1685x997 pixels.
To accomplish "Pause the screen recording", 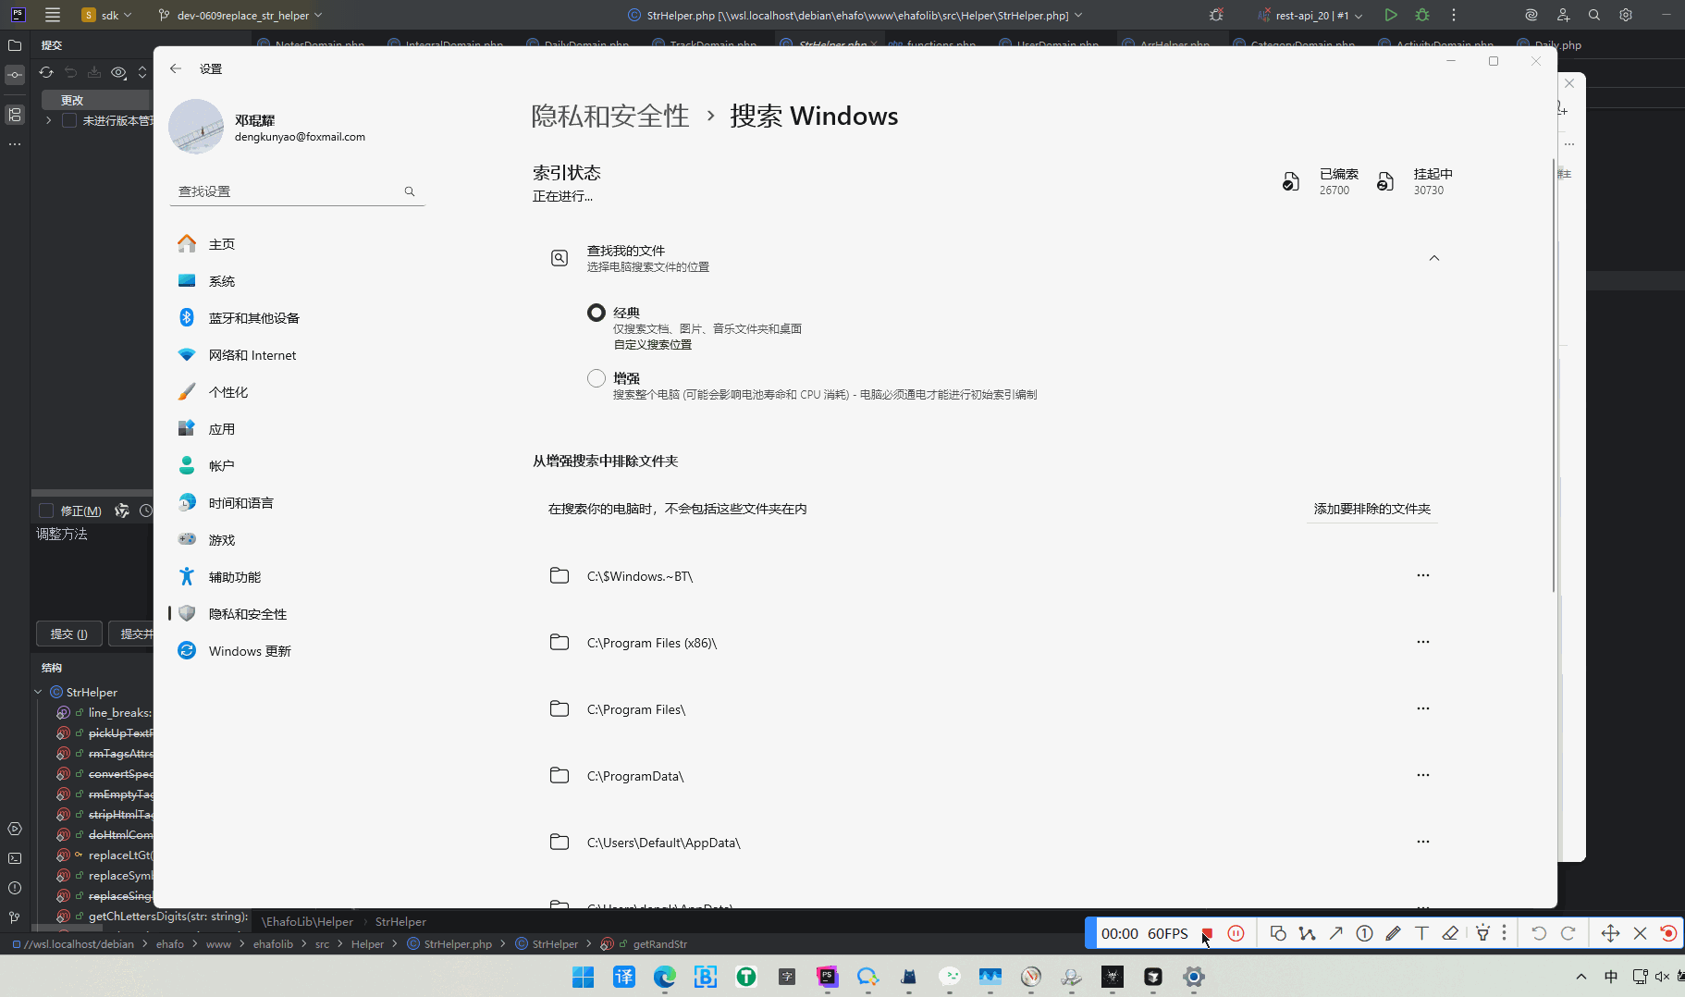I will (x=1237, y=933).
